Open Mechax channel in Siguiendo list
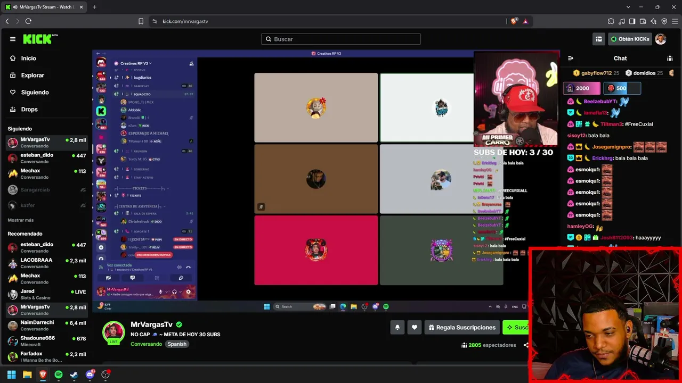This screenshot has height=383, width=682. coord(46,173)
